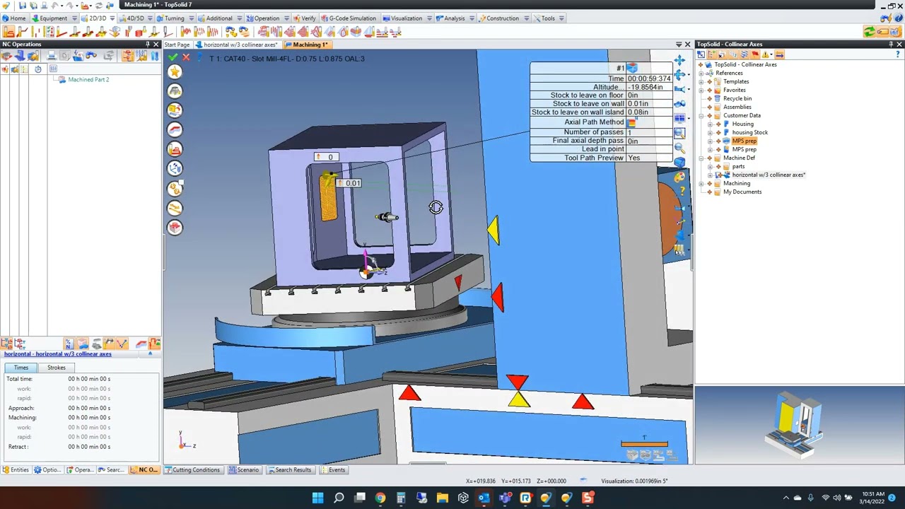Click the eighth icon in the viewport's vertical strip
The width and height of the screenshot is (905, 509).
[175, 208]
